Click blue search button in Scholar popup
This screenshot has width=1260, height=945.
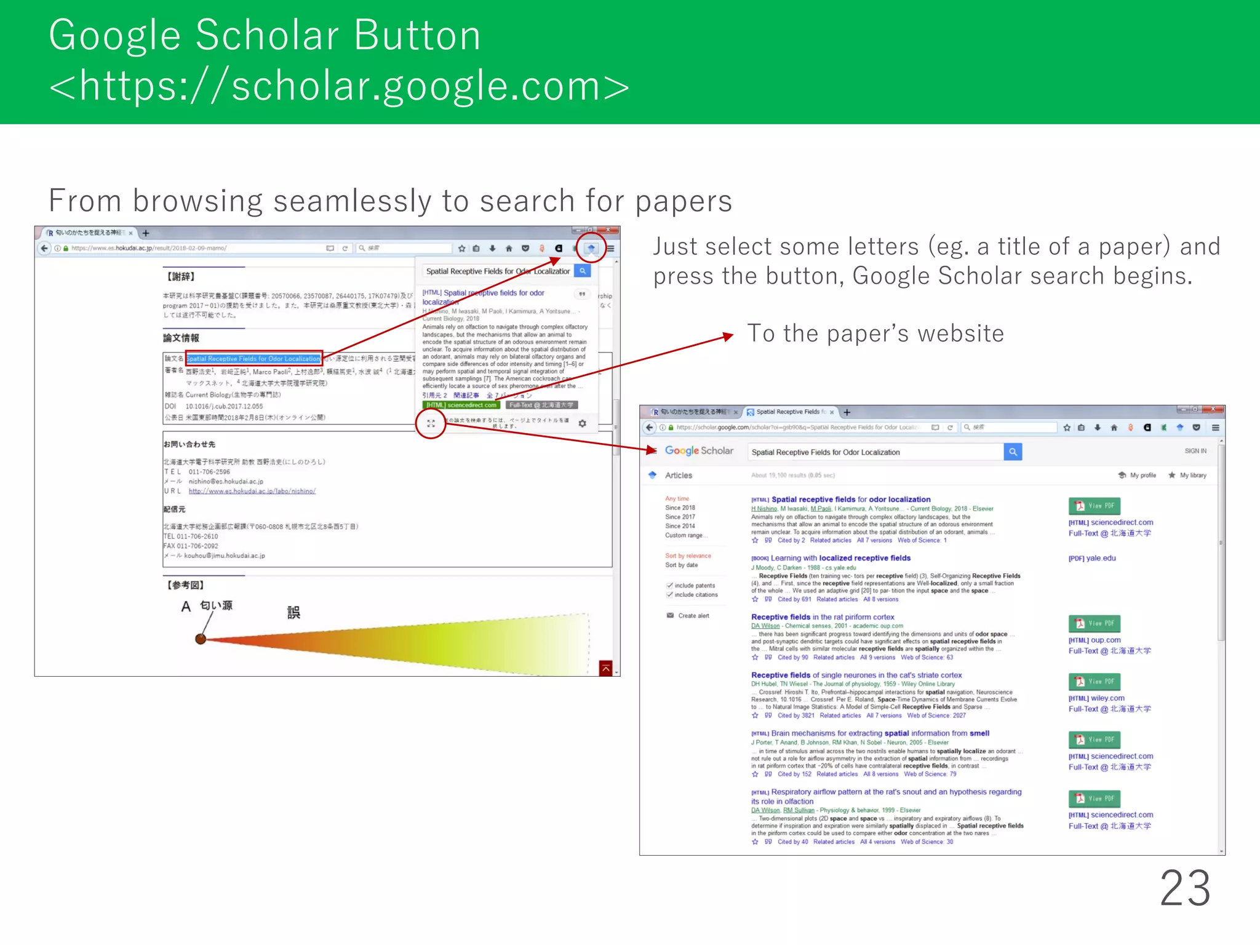point(582,271)
